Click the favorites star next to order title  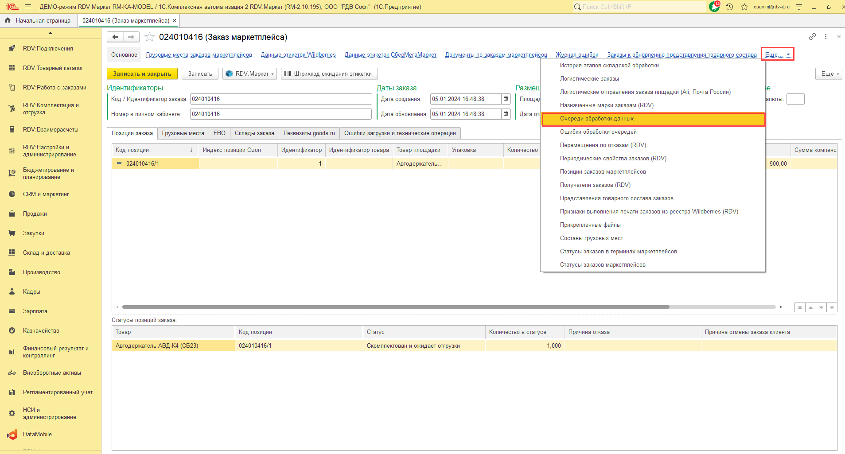150,37
